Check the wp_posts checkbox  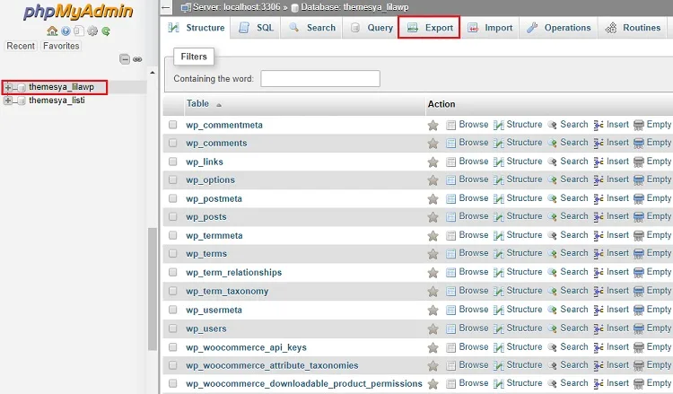point(173,216)
